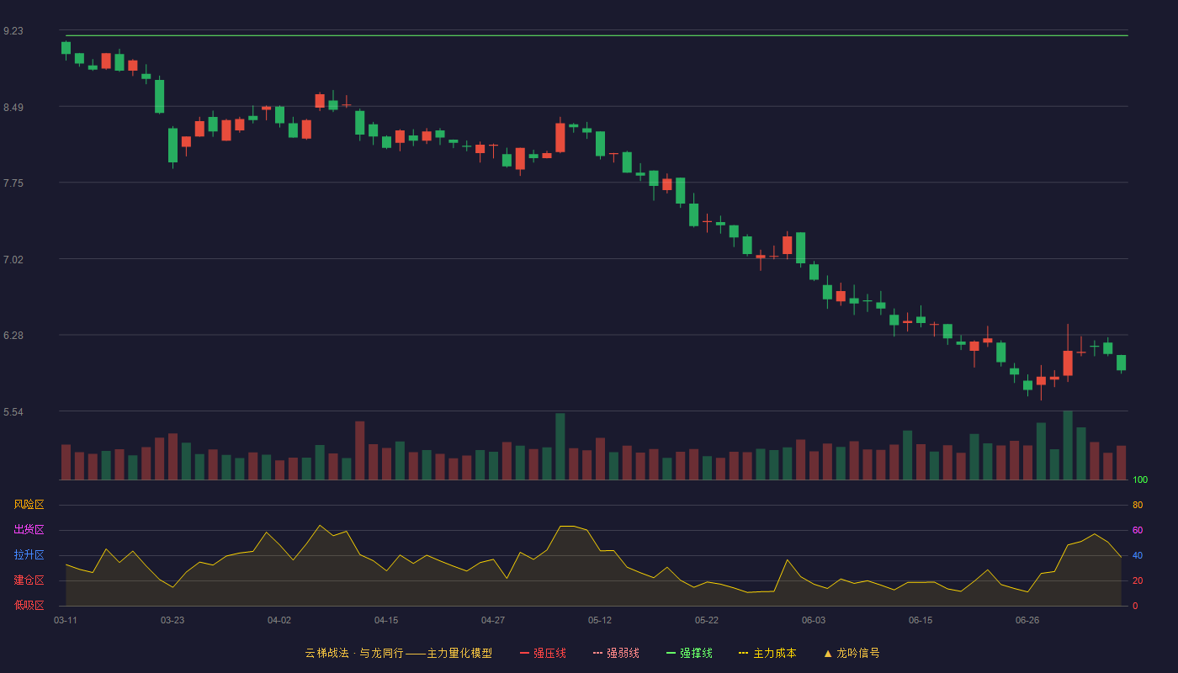
Task: Select the 低吸区 zone label
Action: click(x=29, y=605)
